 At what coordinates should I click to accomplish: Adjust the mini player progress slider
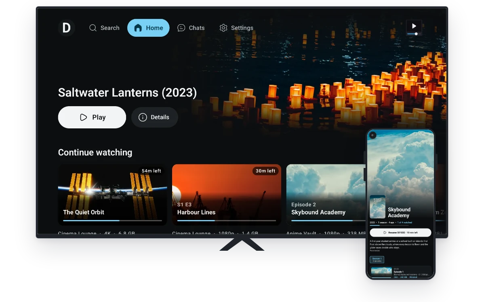point(414,34)
